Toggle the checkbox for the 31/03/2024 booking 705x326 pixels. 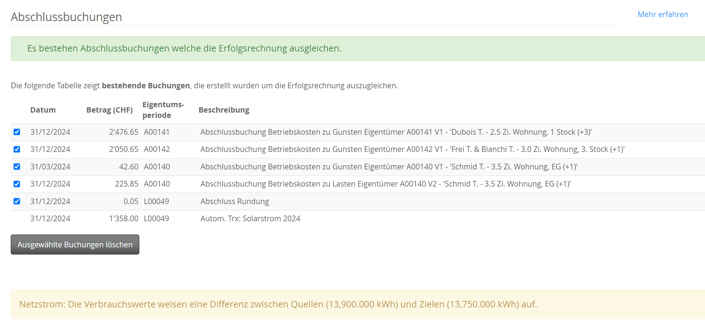point(17,167)
